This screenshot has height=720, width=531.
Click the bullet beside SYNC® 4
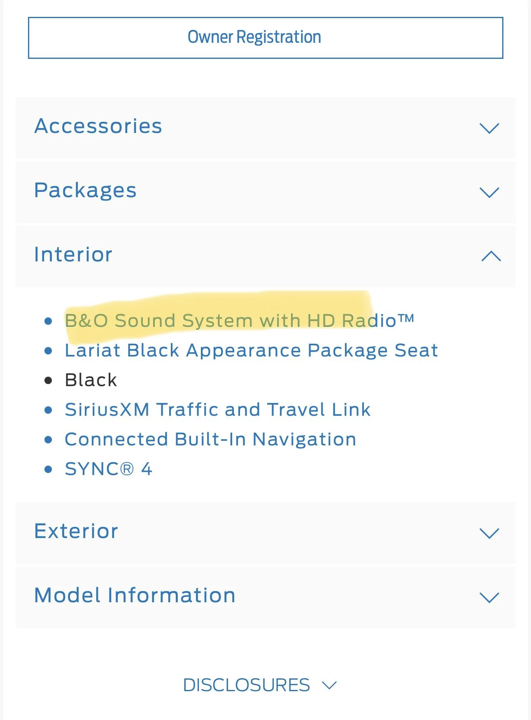click(48, 469)
